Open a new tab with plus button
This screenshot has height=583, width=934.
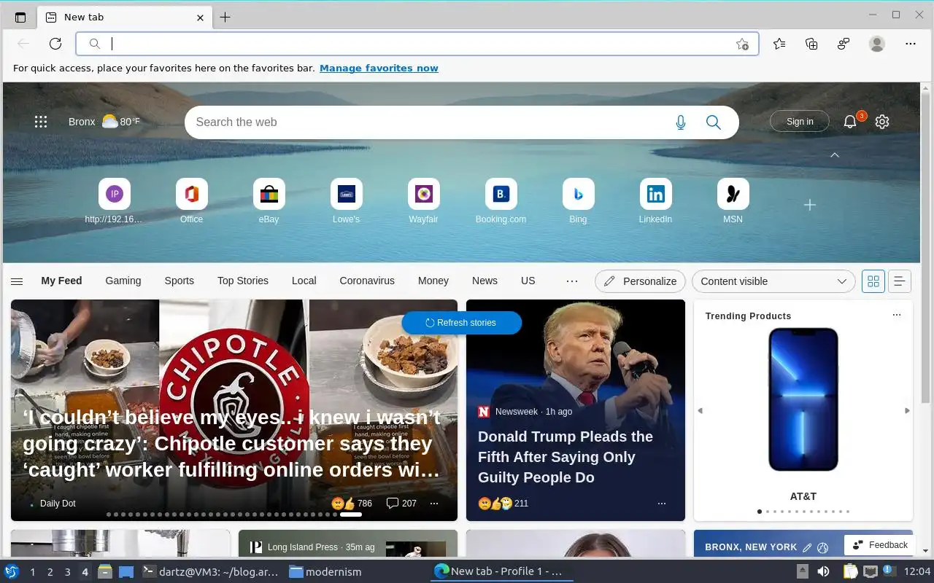click(x=225, y=17)
